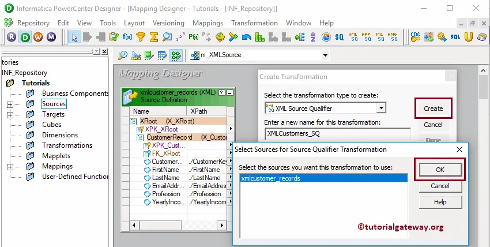Click workspace vertical scrollbar up arrow
The image size is (490, 247).
[483, 71]
